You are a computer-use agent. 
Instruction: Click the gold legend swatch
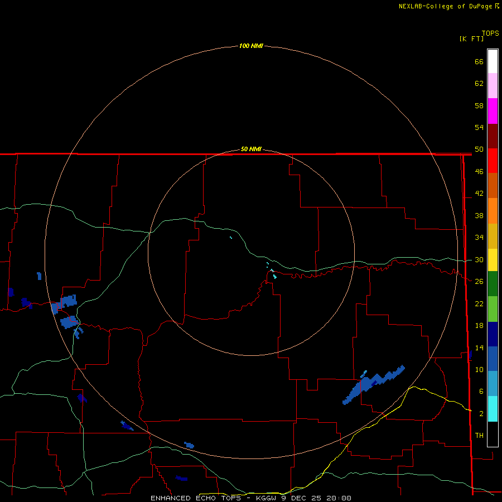click(493, 236)
